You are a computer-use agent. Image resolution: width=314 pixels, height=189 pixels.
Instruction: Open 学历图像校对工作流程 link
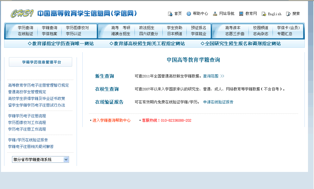pyautogui.click(x=27, y=122)
